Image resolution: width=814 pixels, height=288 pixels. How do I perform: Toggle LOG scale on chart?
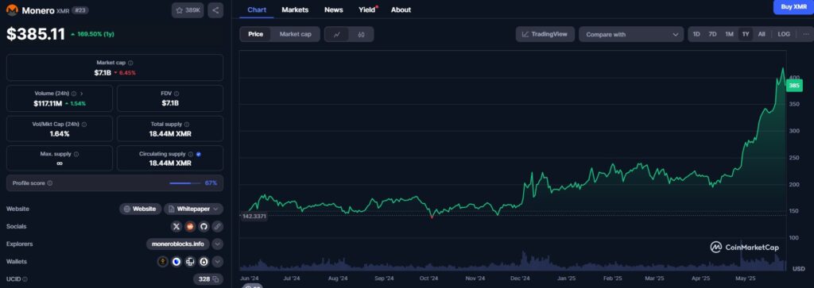point(784,34)
